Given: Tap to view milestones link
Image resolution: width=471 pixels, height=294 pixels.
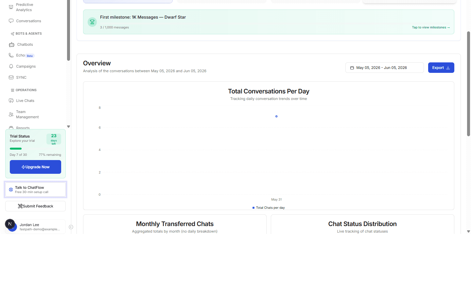Looking at the screenshot, I should pos(431,27).
